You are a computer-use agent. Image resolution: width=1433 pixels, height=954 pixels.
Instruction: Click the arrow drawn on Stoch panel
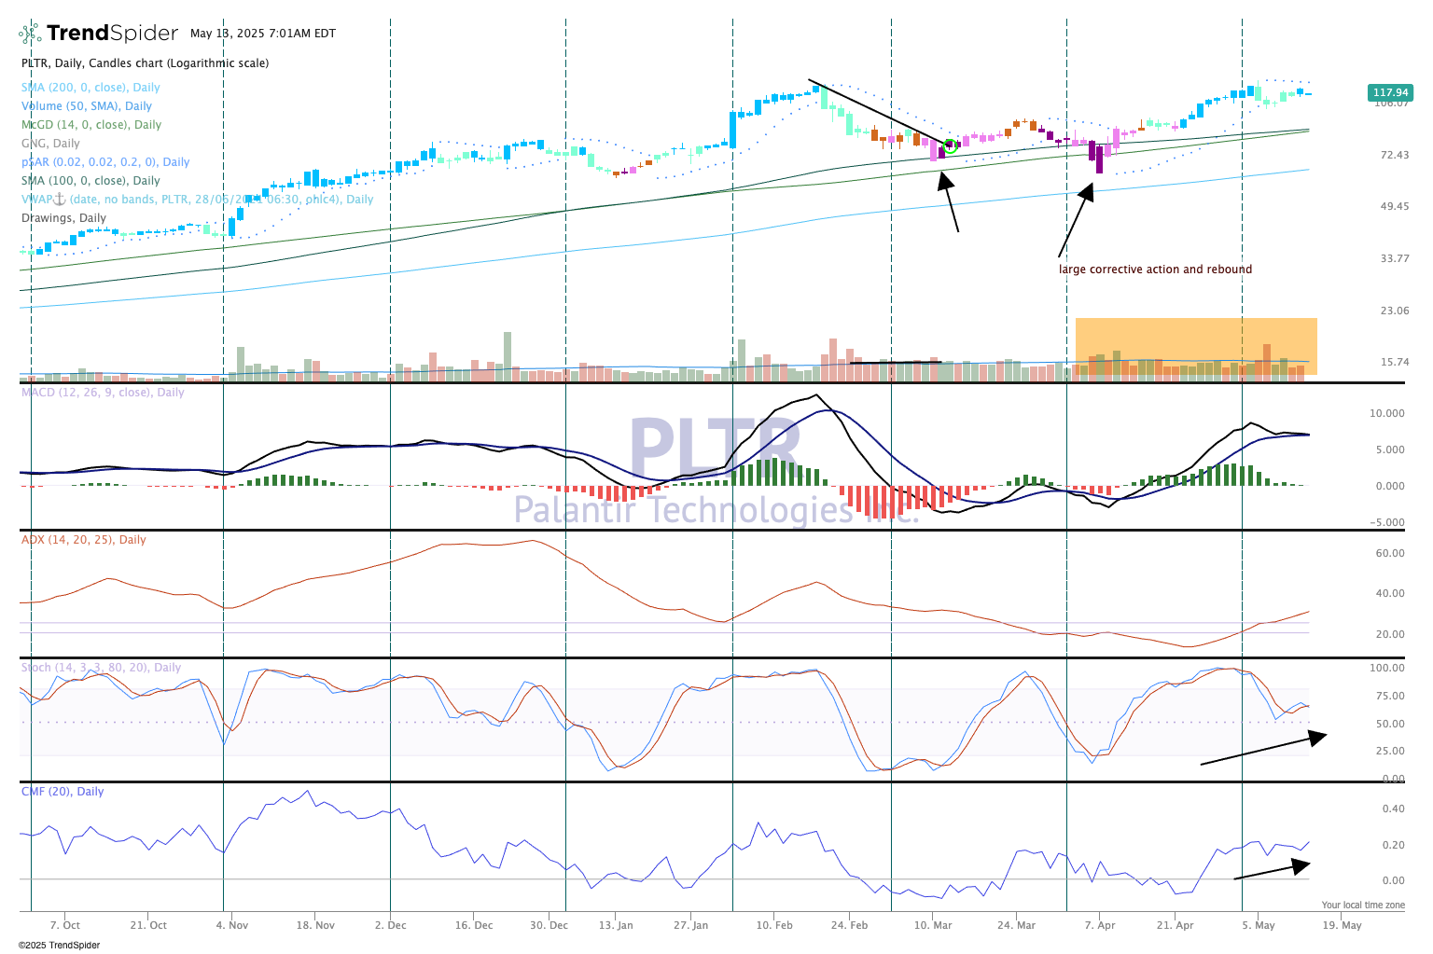(1261, 751)
